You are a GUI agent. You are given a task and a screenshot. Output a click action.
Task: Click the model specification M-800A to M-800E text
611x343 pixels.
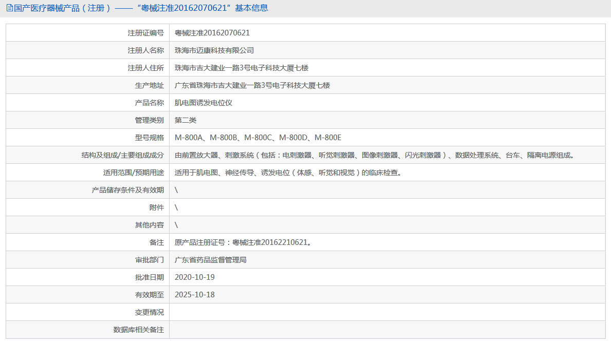[258, 138]
